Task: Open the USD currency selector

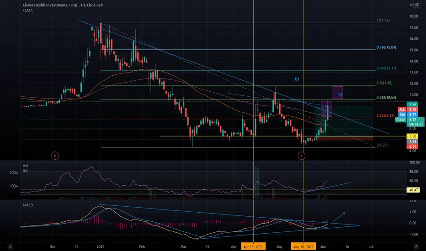Action: [416, 5]
